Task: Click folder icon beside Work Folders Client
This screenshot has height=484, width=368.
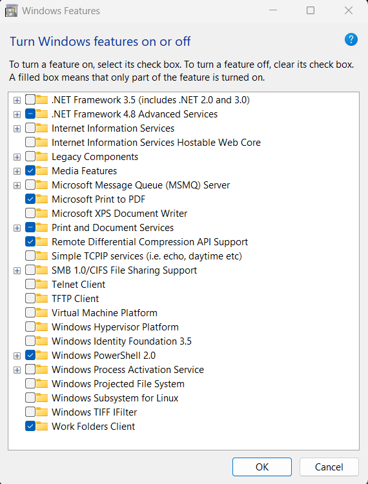Action: coord(42,427)
